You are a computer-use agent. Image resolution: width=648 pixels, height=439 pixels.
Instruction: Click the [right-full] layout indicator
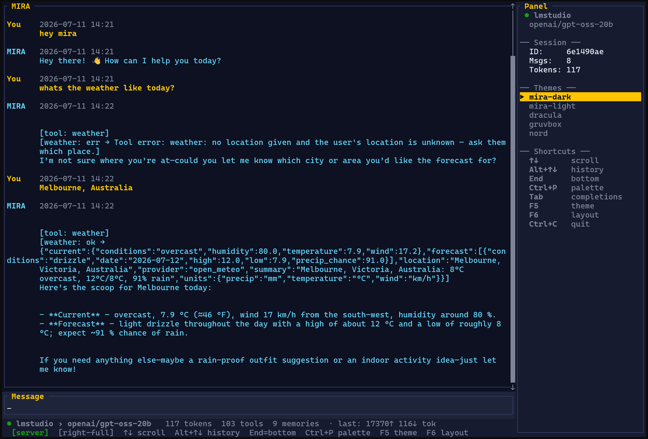pyautogui.click(x=86, y=433)
